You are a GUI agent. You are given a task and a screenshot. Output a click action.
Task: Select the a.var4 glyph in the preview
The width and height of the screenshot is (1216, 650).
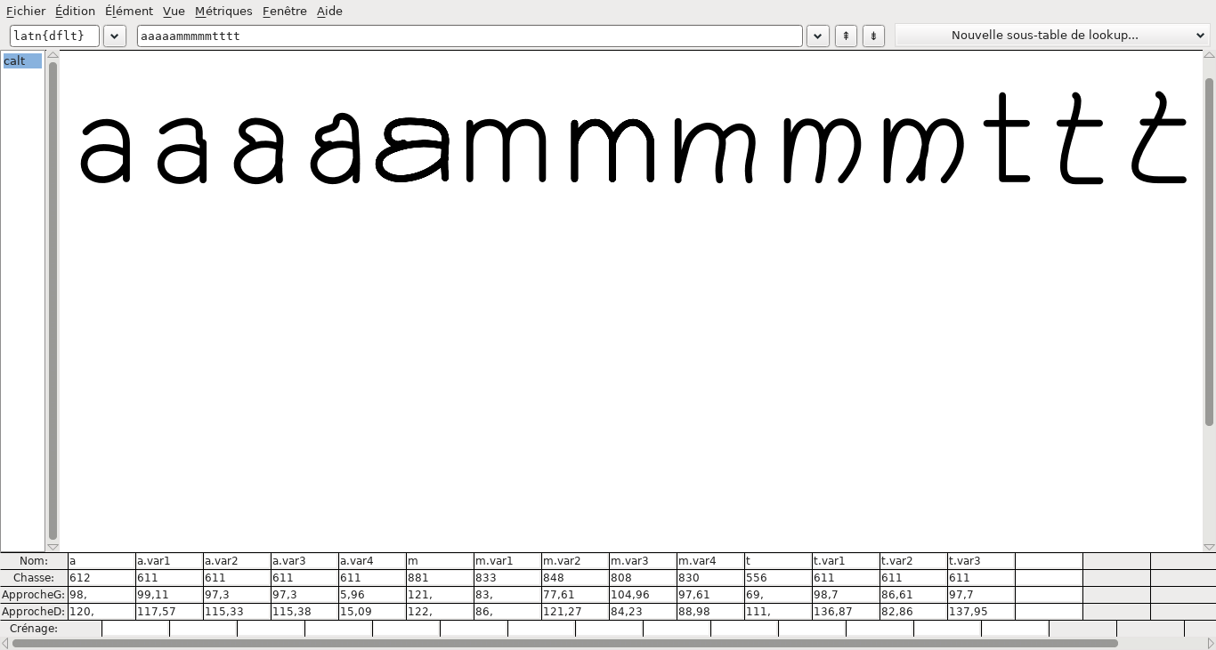click(x=413, y=150)
